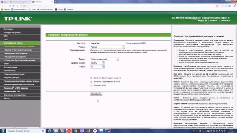Image resolution: width=237 pixels, height=133 pixels.
Task: Open a new browser tab
Action: [55, 1]
